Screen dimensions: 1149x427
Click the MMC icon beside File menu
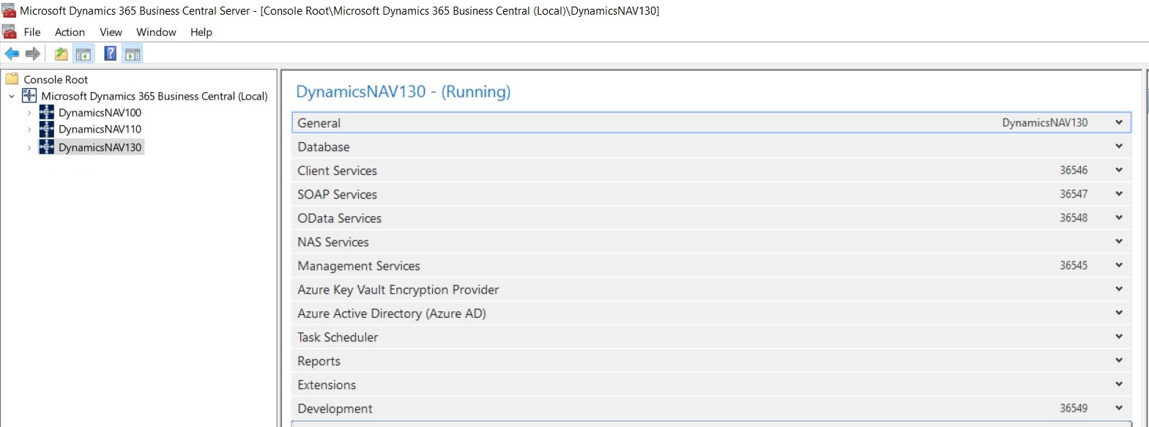tap(9, 31)
